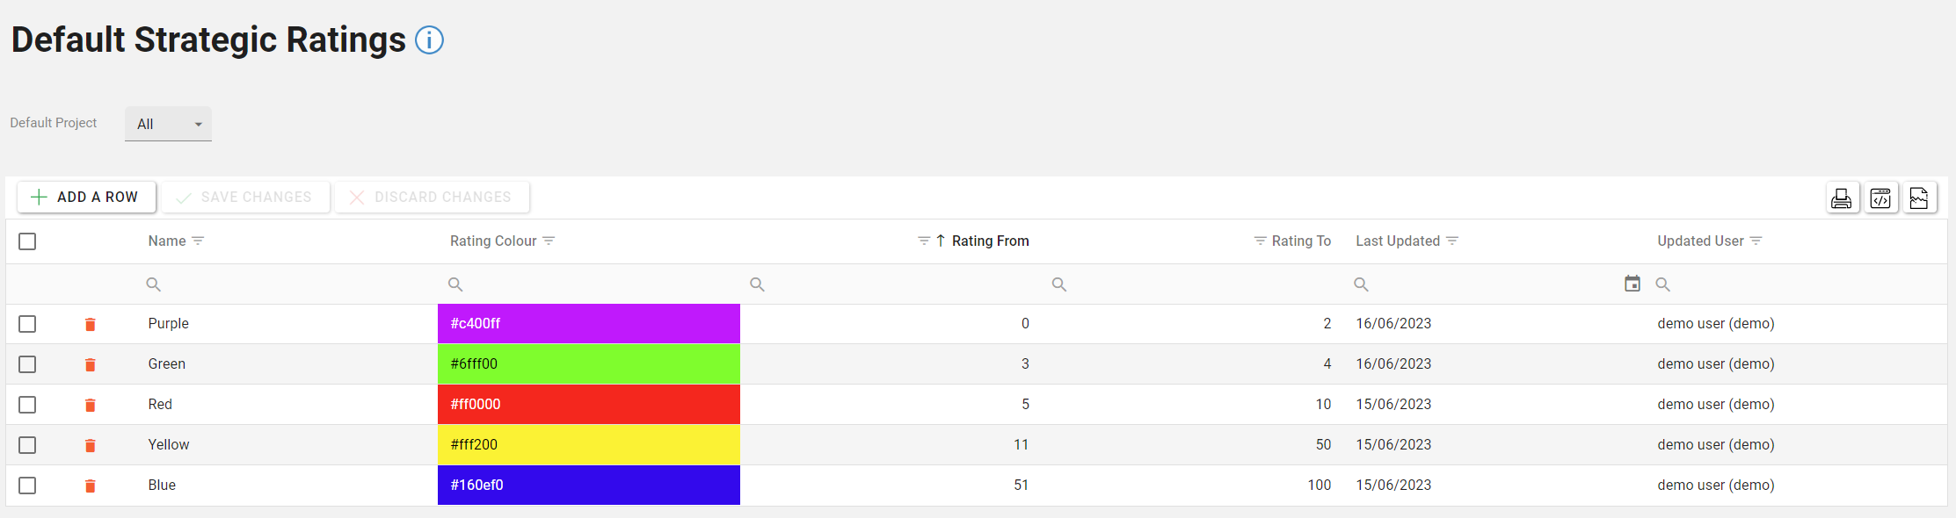Click the #ff0000 red colour swatch
The height and width of the screenshot is (518, 1956).
click(588, 405)
